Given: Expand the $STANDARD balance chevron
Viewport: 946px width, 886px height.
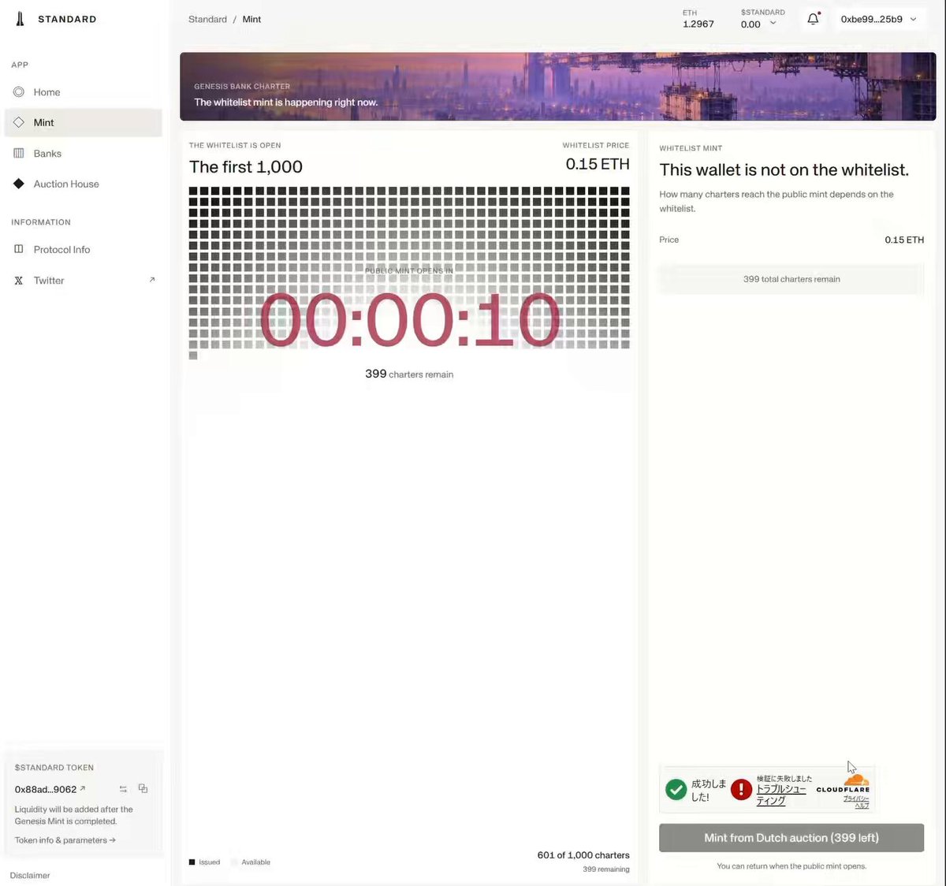Looking at the screenshot, I should [x=773, y=24].
